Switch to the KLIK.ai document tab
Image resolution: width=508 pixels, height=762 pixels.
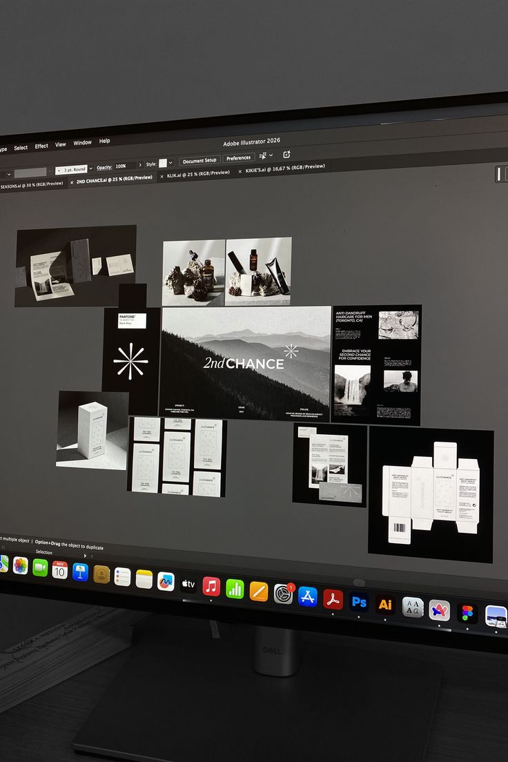198,173
